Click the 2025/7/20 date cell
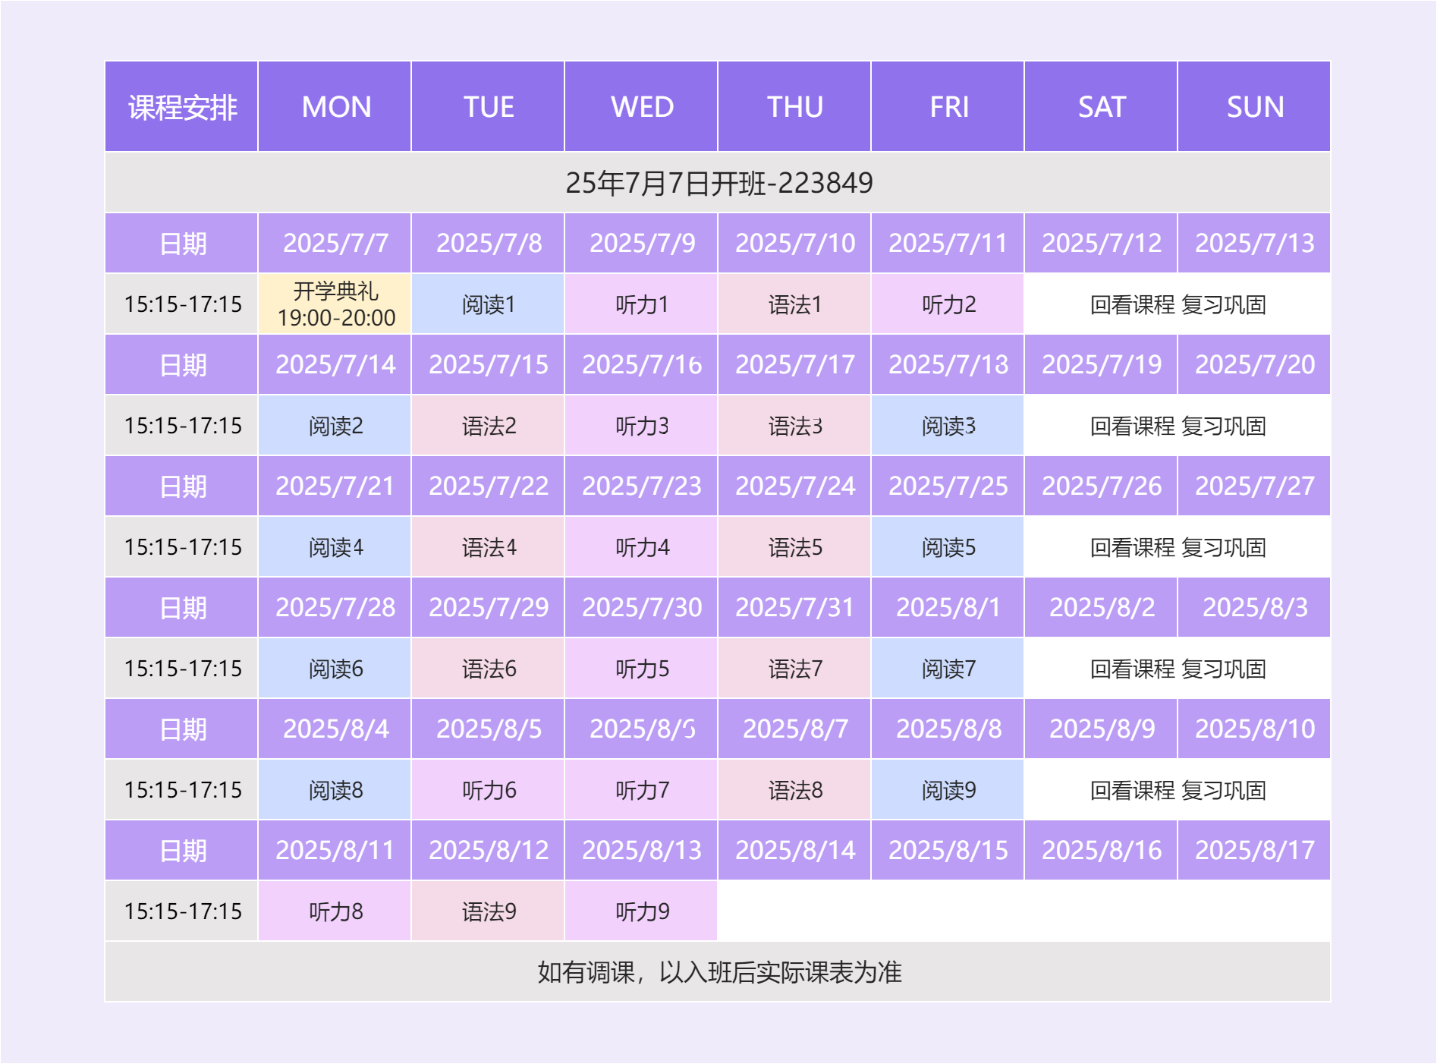Image resolution: width=1437 pixels, height=1064 pixels. point(1254,365)
